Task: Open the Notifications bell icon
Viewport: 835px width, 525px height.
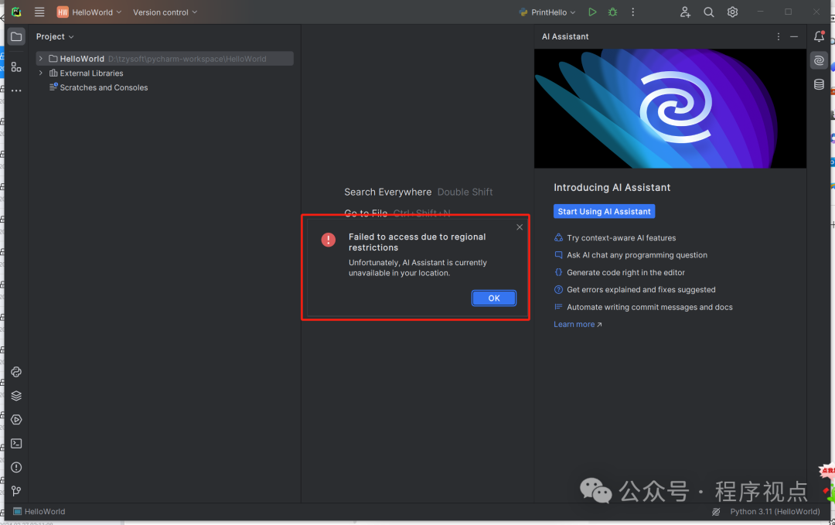Action: pyautogui.click(x=819, y=36)
